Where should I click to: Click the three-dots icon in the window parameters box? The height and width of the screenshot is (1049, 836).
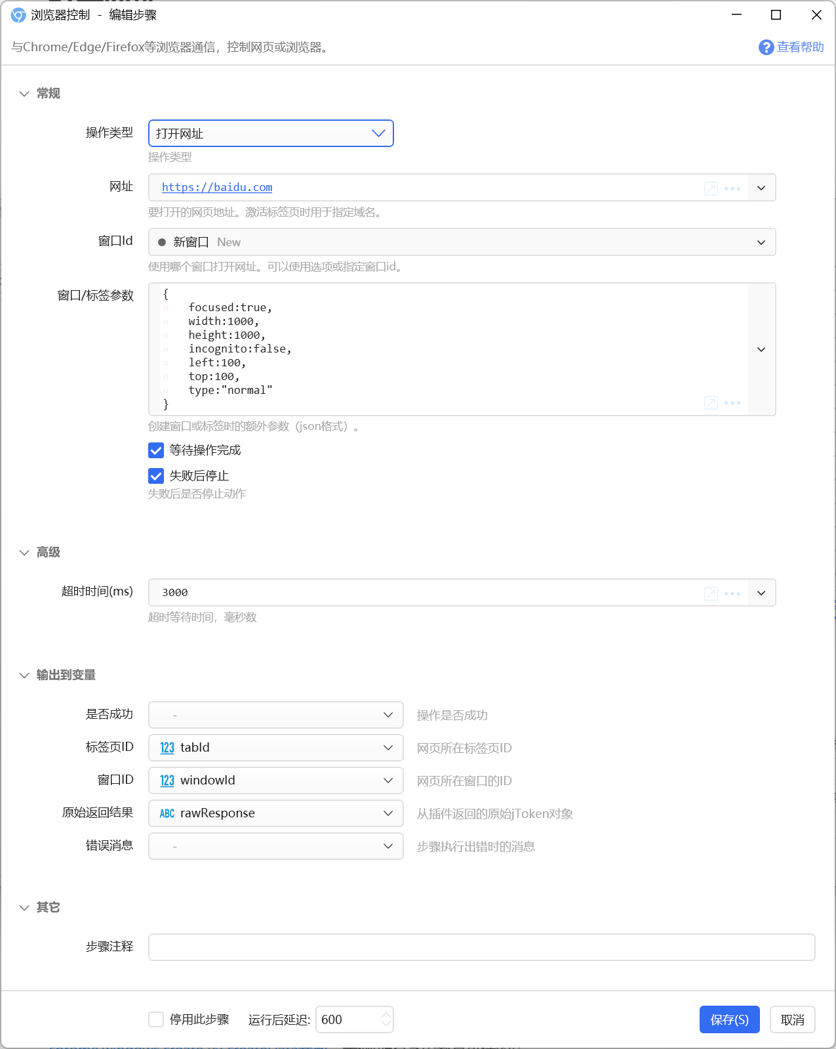pos(732,402)
